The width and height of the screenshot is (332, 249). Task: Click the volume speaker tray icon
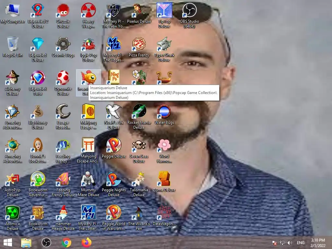[x=290, y=243]
